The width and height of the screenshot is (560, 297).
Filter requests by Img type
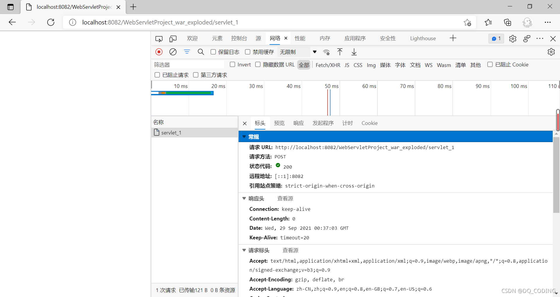[371, 65]
